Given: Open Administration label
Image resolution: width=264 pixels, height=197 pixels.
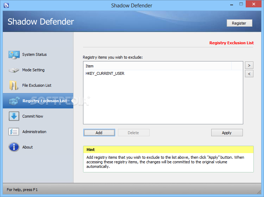Looking at the screenshot, I should [x=34, y=132].
